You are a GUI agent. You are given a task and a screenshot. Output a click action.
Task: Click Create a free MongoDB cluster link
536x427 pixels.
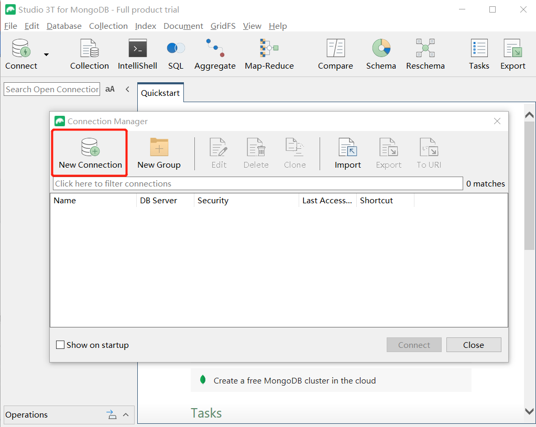pyautogui.click(x=294, y=380)
